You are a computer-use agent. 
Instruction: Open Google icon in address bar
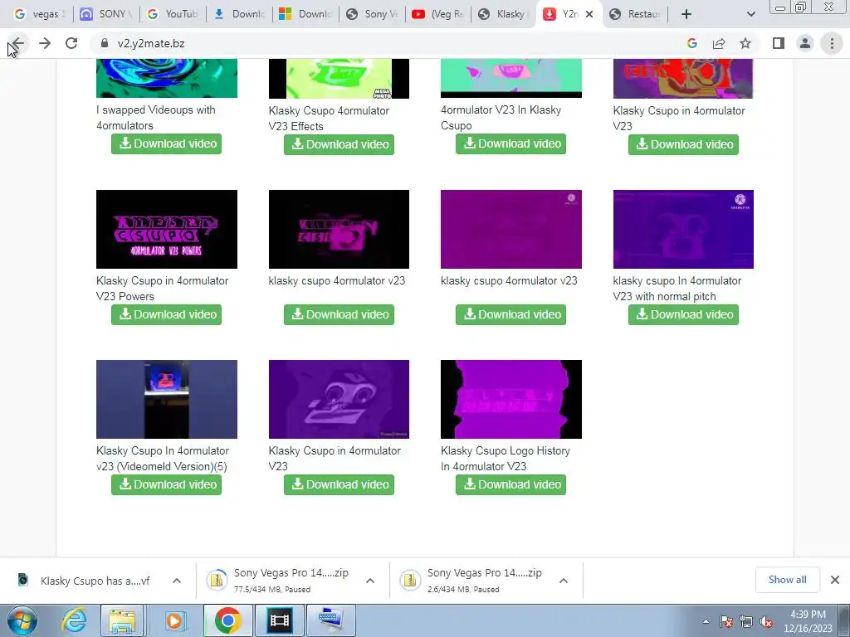click(x=691, y=43)
